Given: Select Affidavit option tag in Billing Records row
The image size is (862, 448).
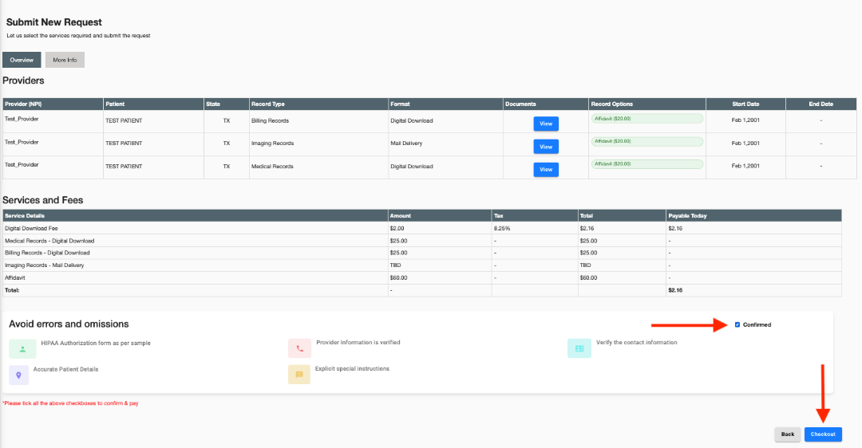Looking at the screenshot, I should tap(647, 119).
